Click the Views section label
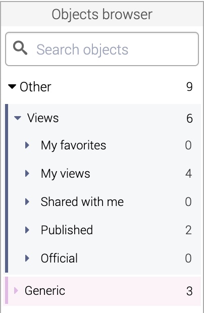Screen dimensions: 204x313 (43, 118)
